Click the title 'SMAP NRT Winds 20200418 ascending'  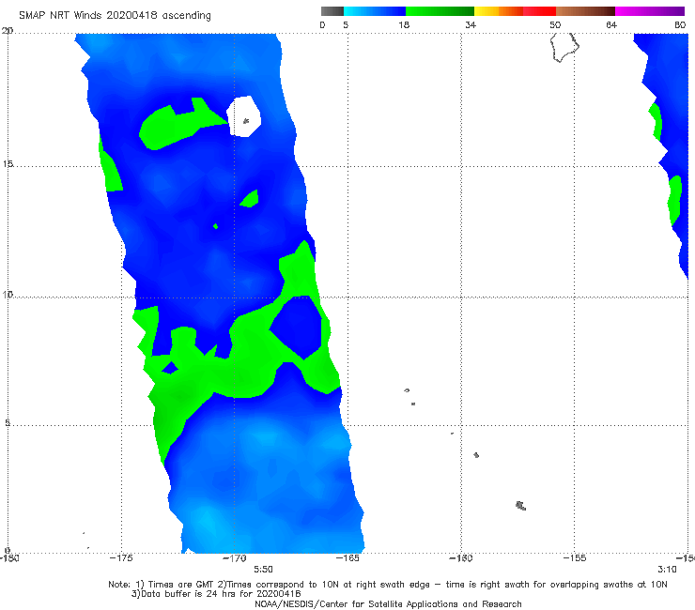coord(115,16)
